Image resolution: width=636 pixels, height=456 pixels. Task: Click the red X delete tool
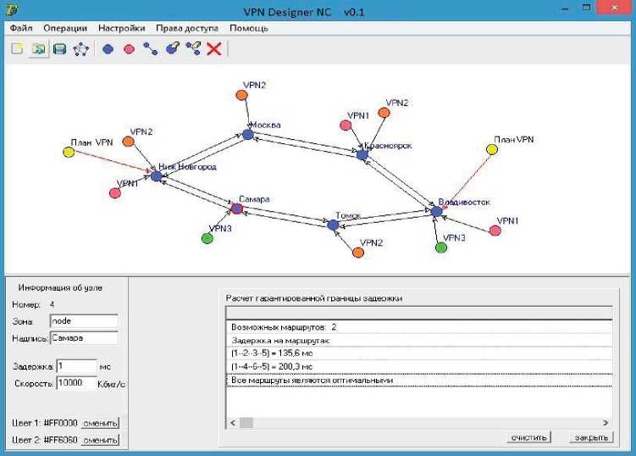pos(214,49)
